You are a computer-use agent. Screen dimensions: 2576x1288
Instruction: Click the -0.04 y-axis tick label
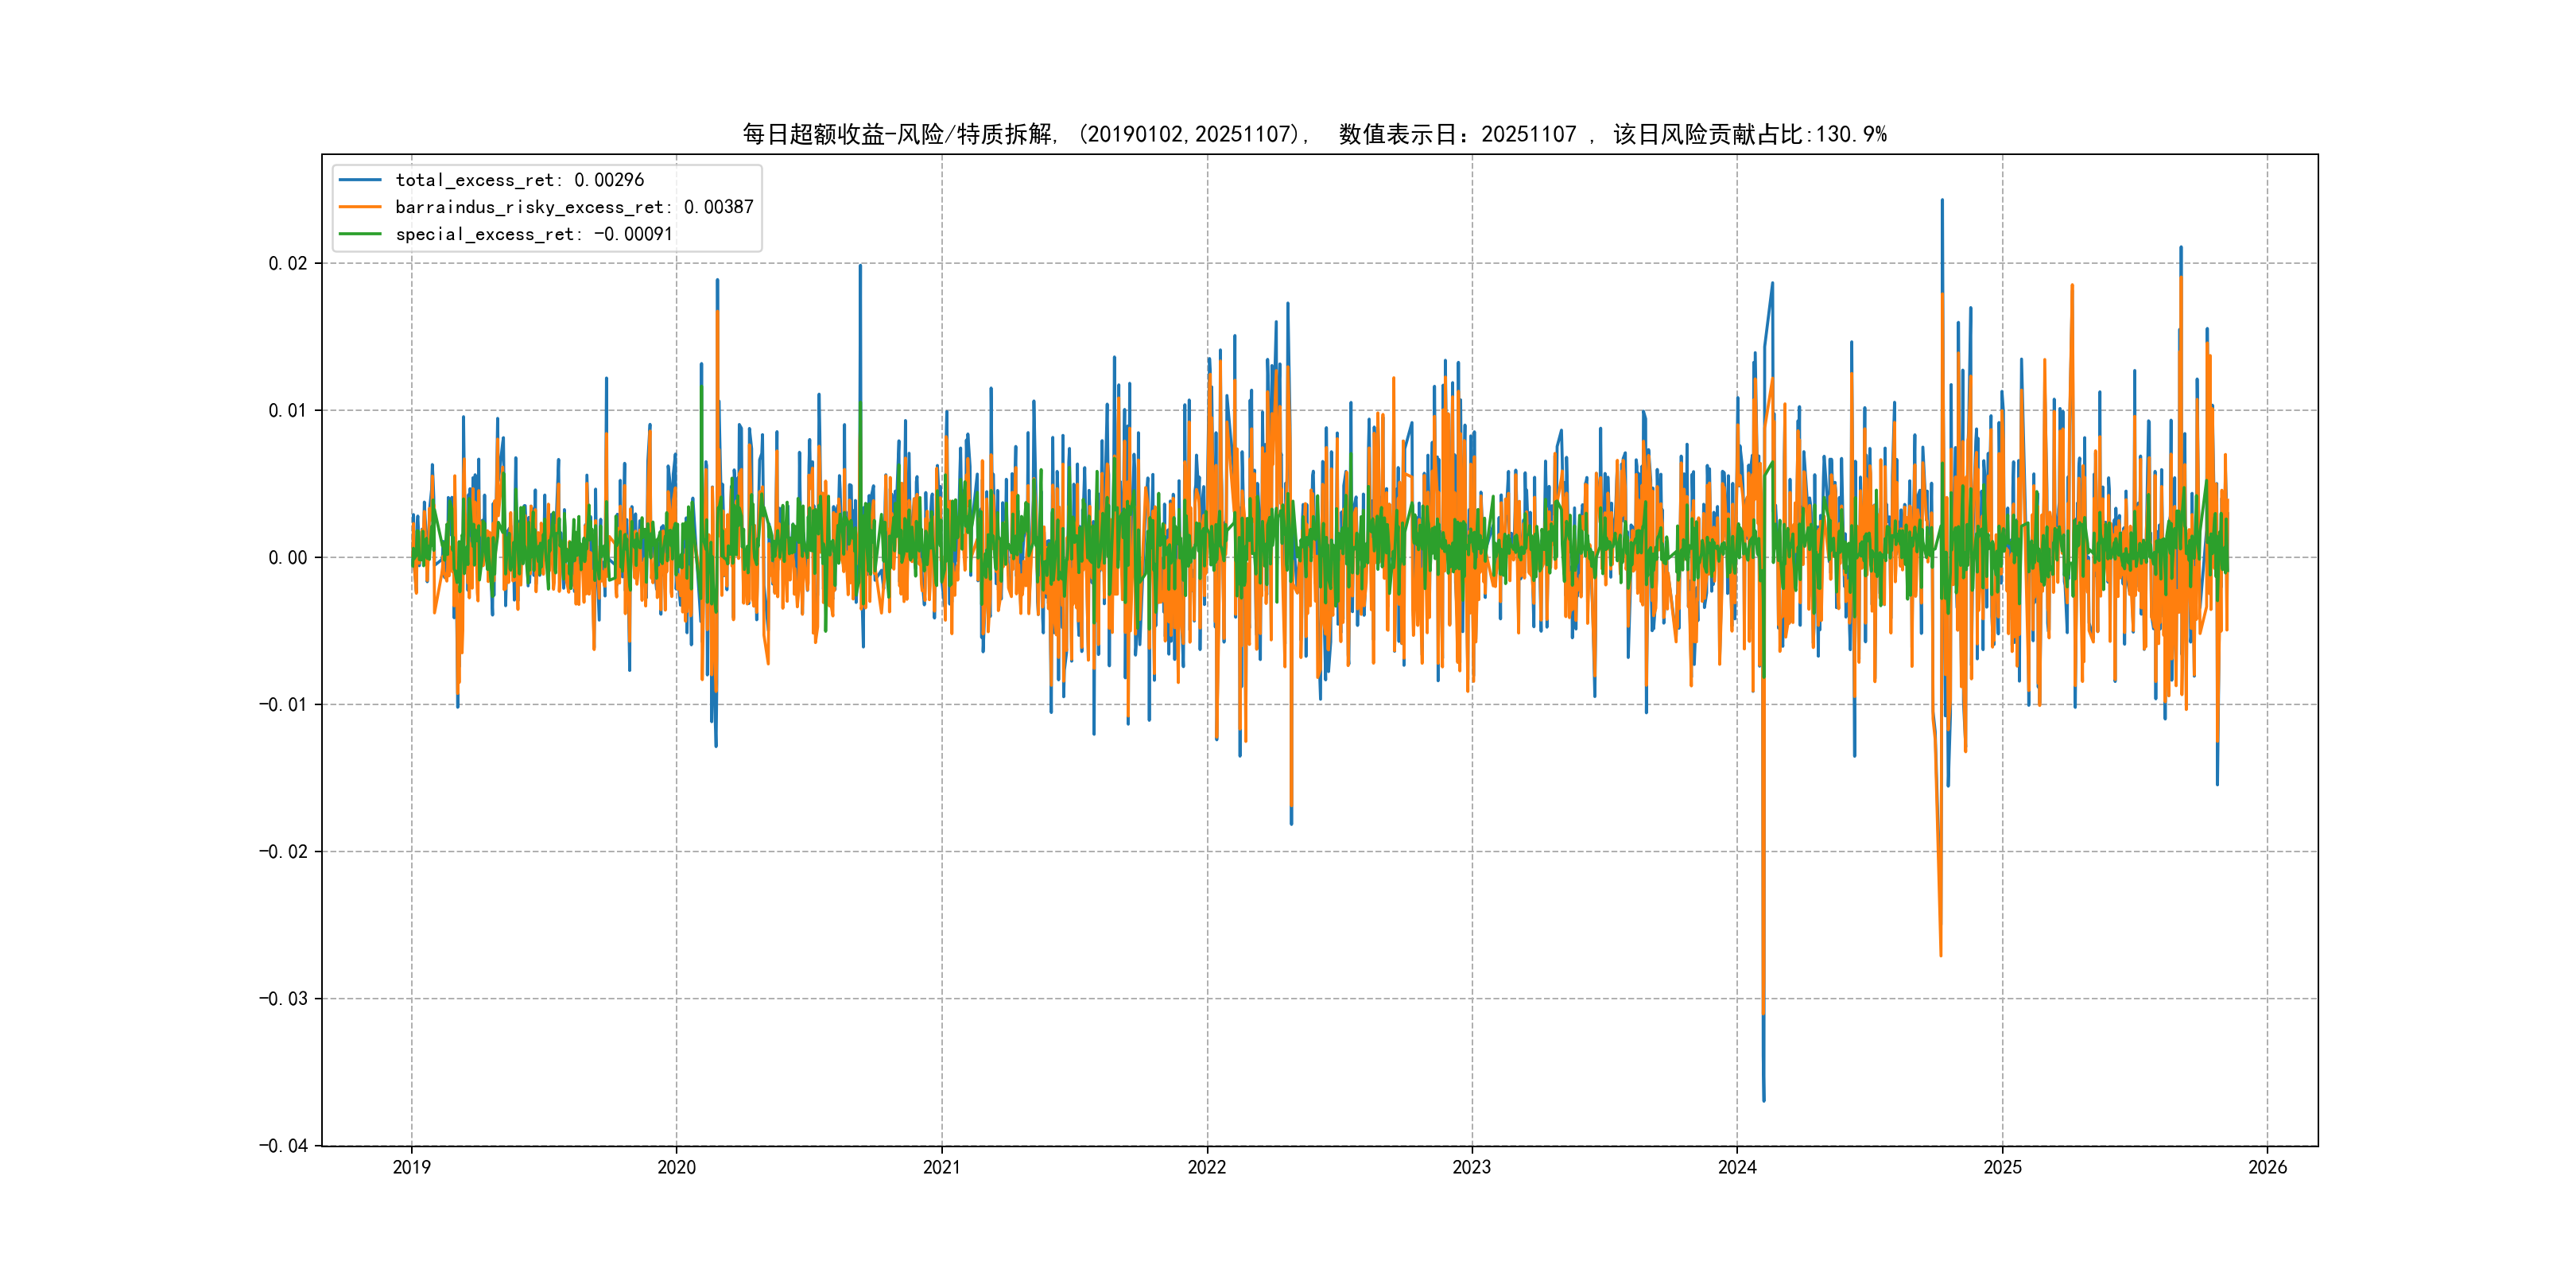click(x=283, y=1146)
